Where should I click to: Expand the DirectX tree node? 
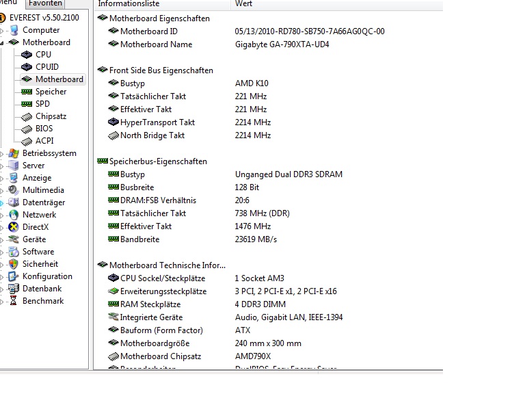click(x=1, y=228)
